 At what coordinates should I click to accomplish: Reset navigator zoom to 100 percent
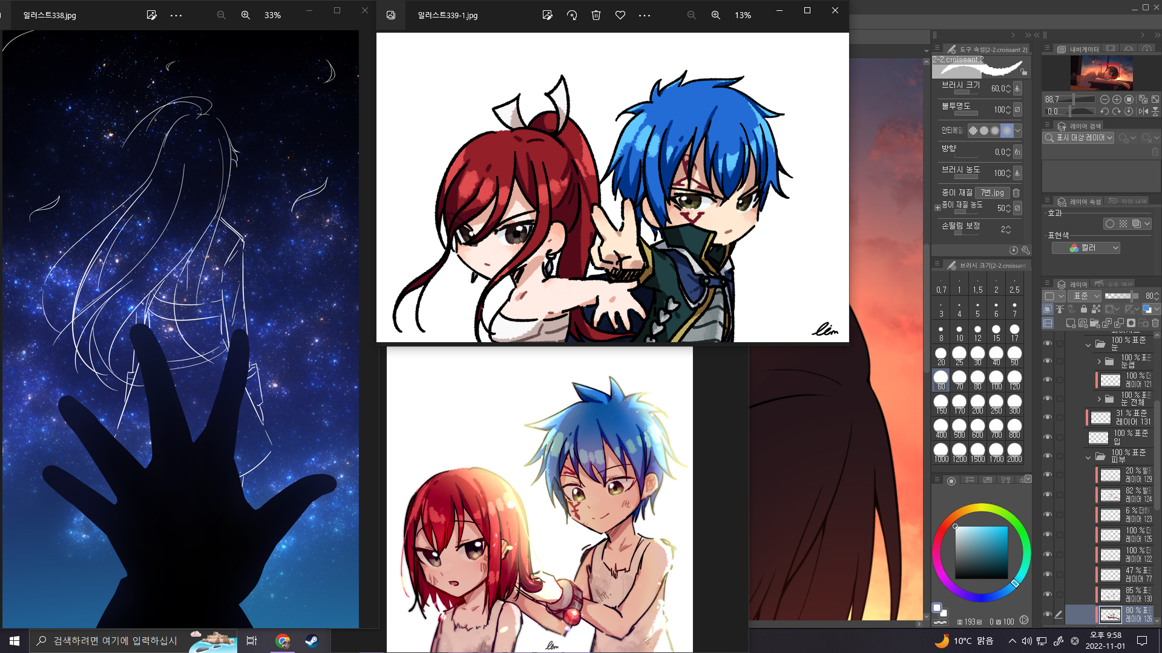1129,99
